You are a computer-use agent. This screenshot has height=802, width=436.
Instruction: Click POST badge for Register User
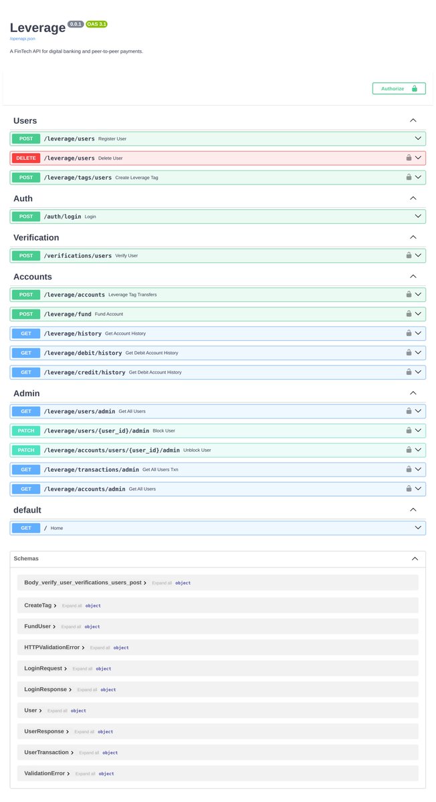tap(26, 138)
